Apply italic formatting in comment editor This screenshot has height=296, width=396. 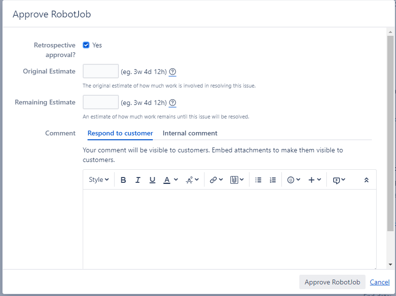click(x=138, y=180)
